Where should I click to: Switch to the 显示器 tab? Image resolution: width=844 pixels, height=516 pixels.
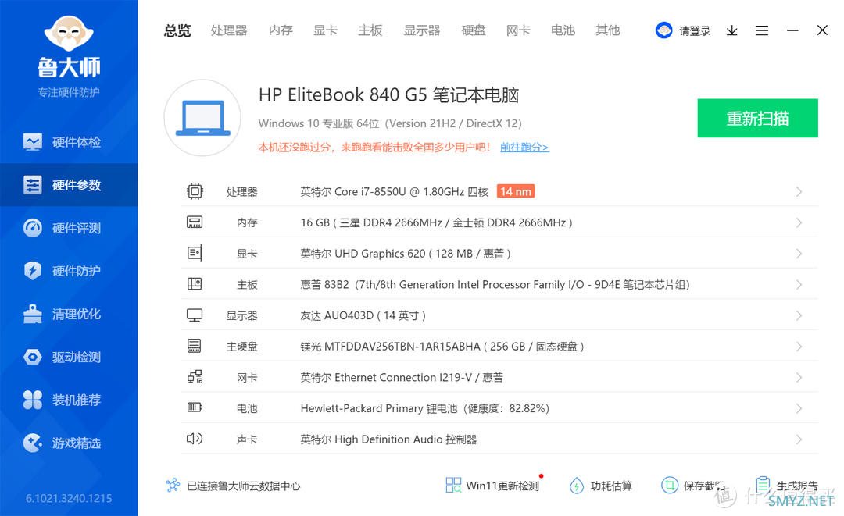point(422,30)
